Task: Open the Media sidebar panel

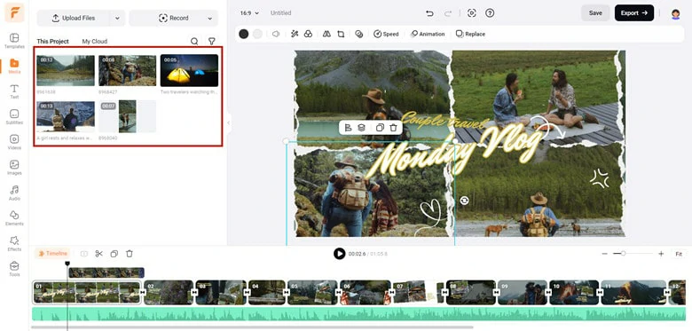Action: point(14,66)
